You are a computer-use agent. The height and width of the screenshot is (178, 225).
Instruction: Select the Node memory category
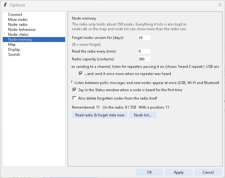coord(34,40)
